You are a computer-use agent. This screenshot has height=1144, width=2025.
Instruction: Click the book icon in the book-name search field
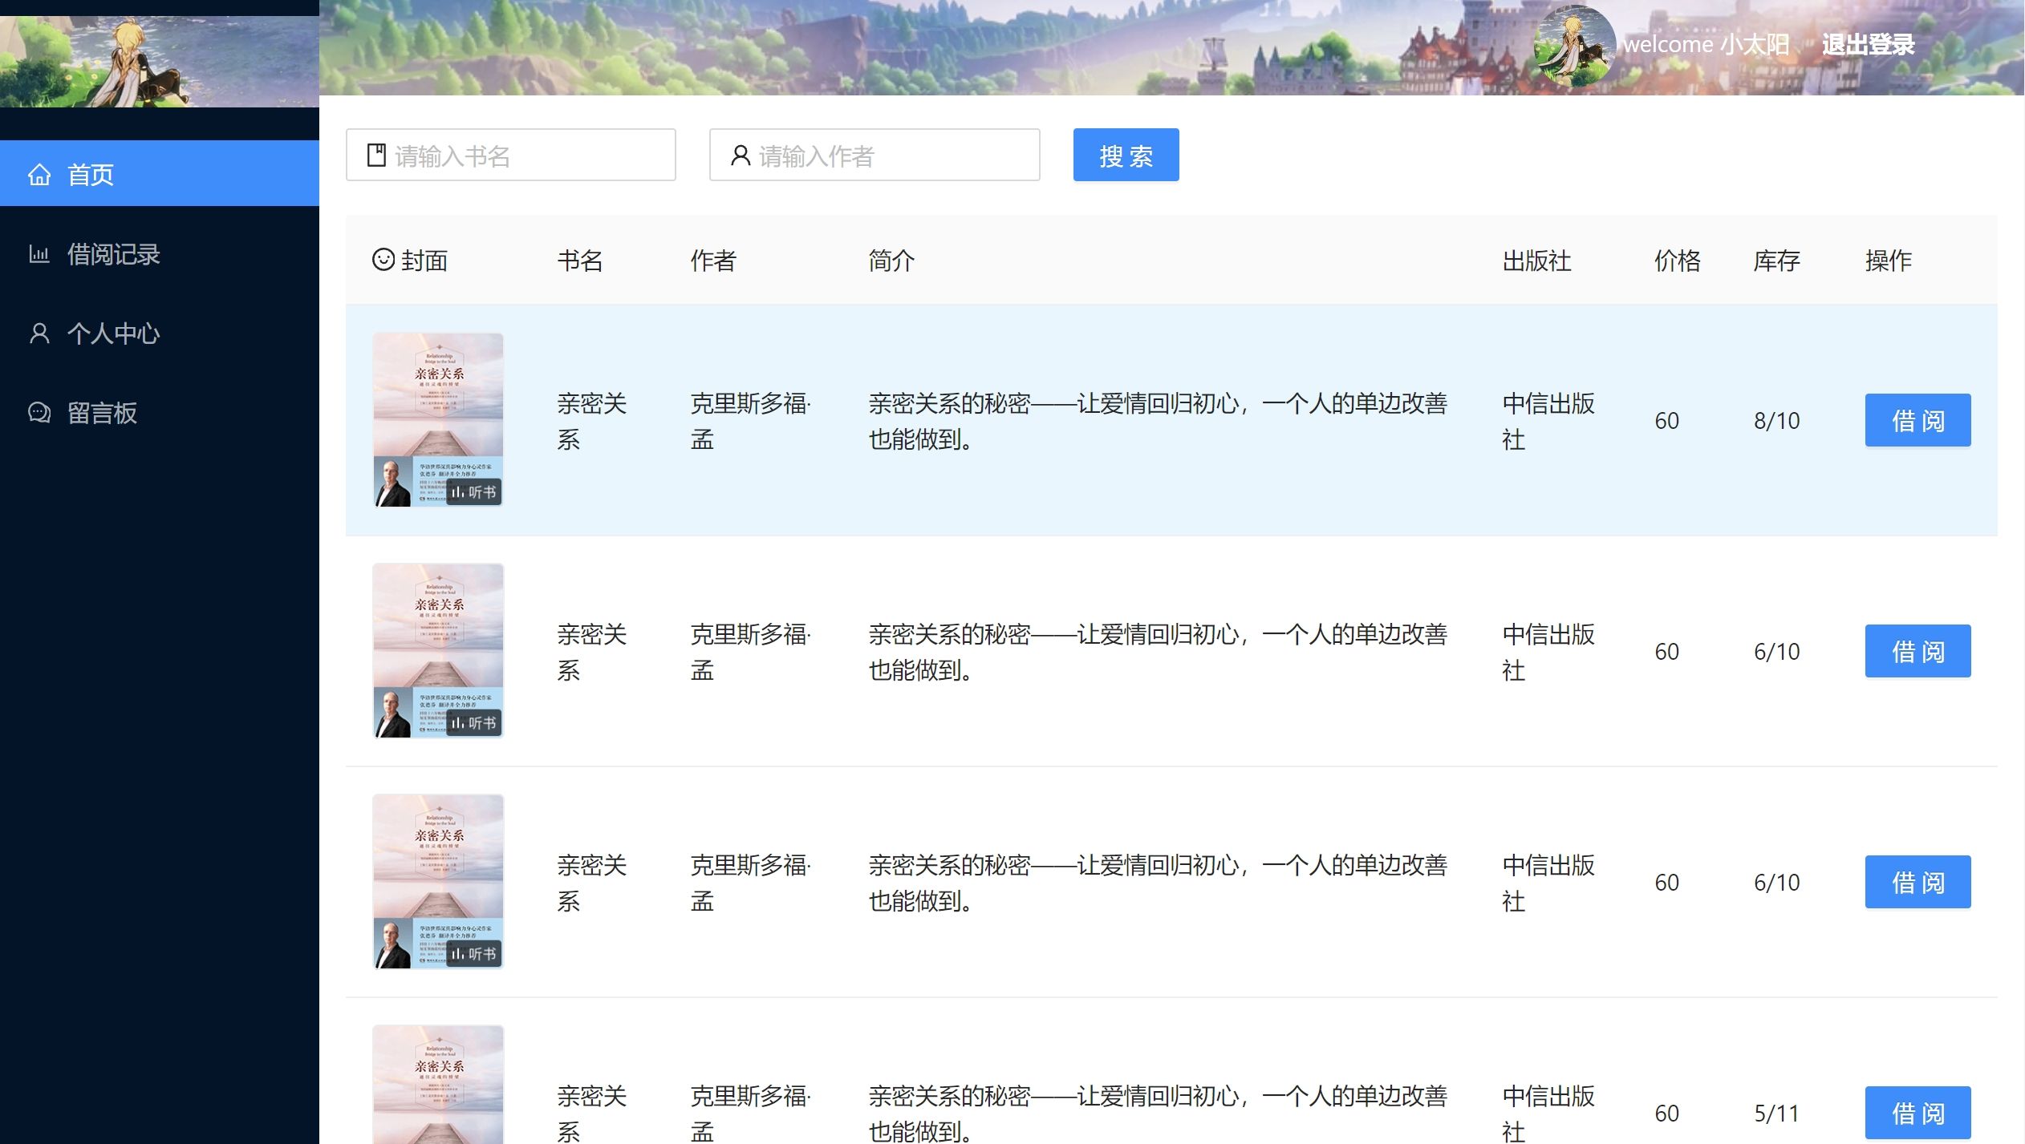(376, 155)
